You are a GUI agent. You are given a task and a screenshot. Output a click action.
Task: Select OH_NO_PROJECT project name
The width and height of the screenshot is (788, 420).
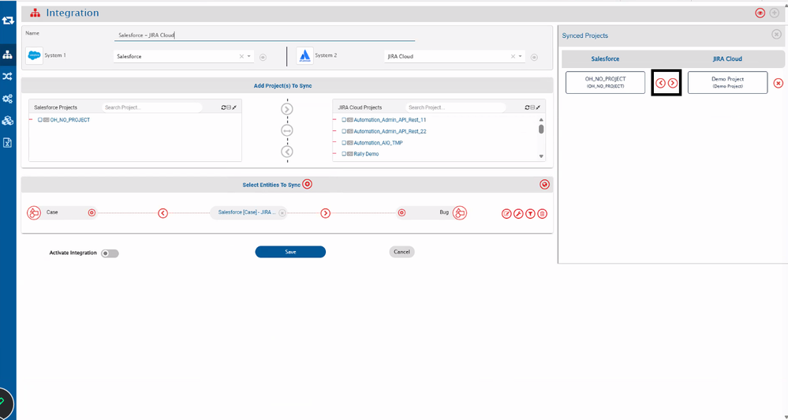pyautogui.click(x=70, y=120)
